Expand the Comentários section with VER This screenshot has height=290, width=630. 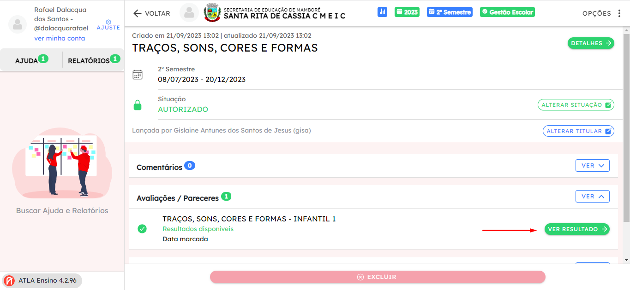[x=593, y=166]
